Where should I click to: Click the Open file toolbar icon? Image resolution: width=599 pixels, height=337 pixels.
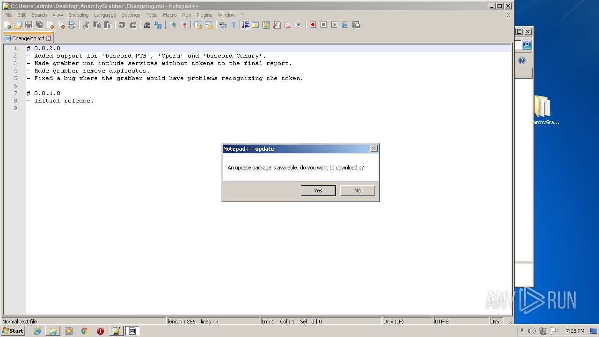point(18,25)
